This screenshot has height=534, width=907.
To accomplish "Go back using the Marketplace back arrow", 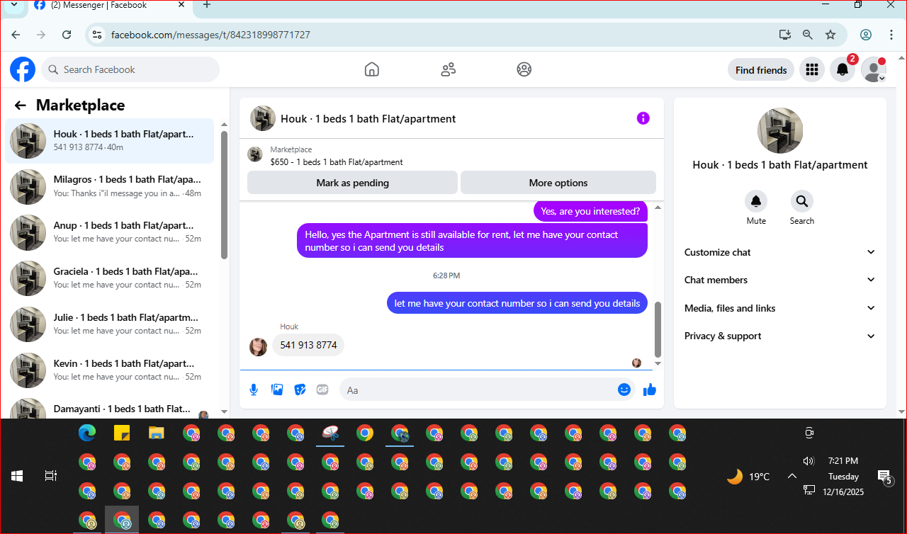I will pos(21,106).
